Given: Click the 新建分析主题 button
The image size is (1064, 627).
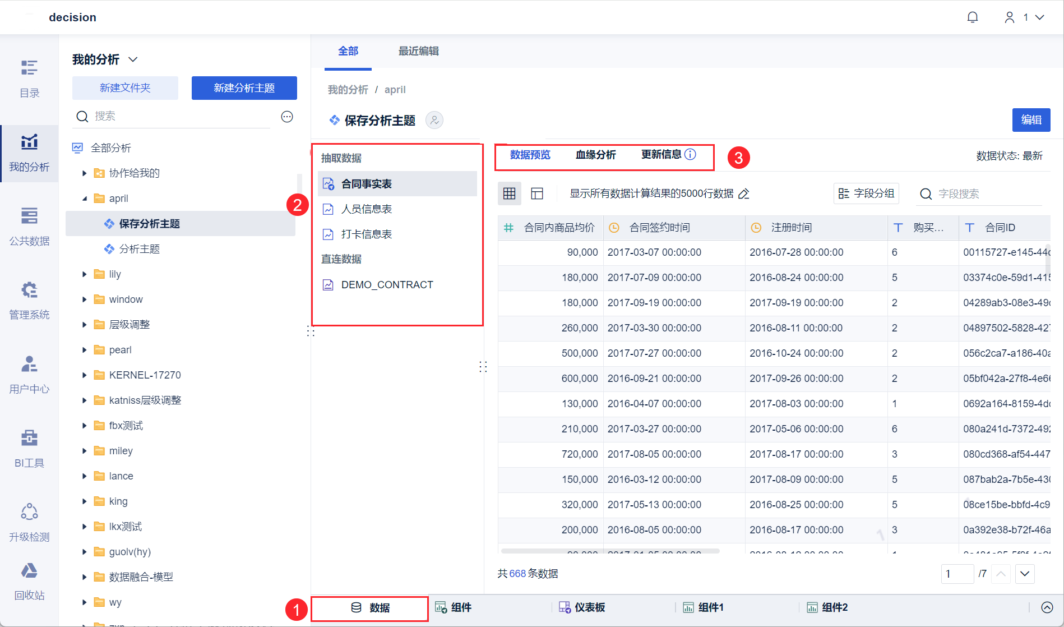Looking at the screenshot, I should point(244,88).
